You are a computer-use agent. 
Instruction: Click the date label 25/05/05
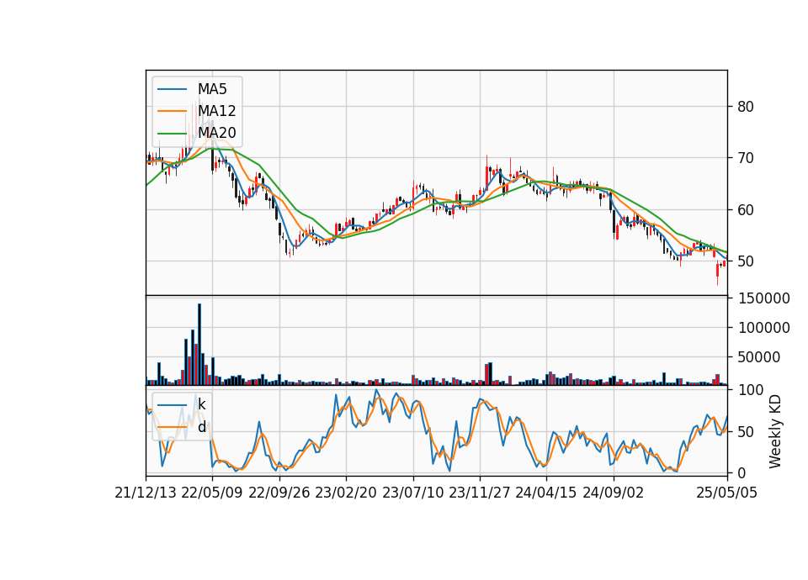[727, 493]
